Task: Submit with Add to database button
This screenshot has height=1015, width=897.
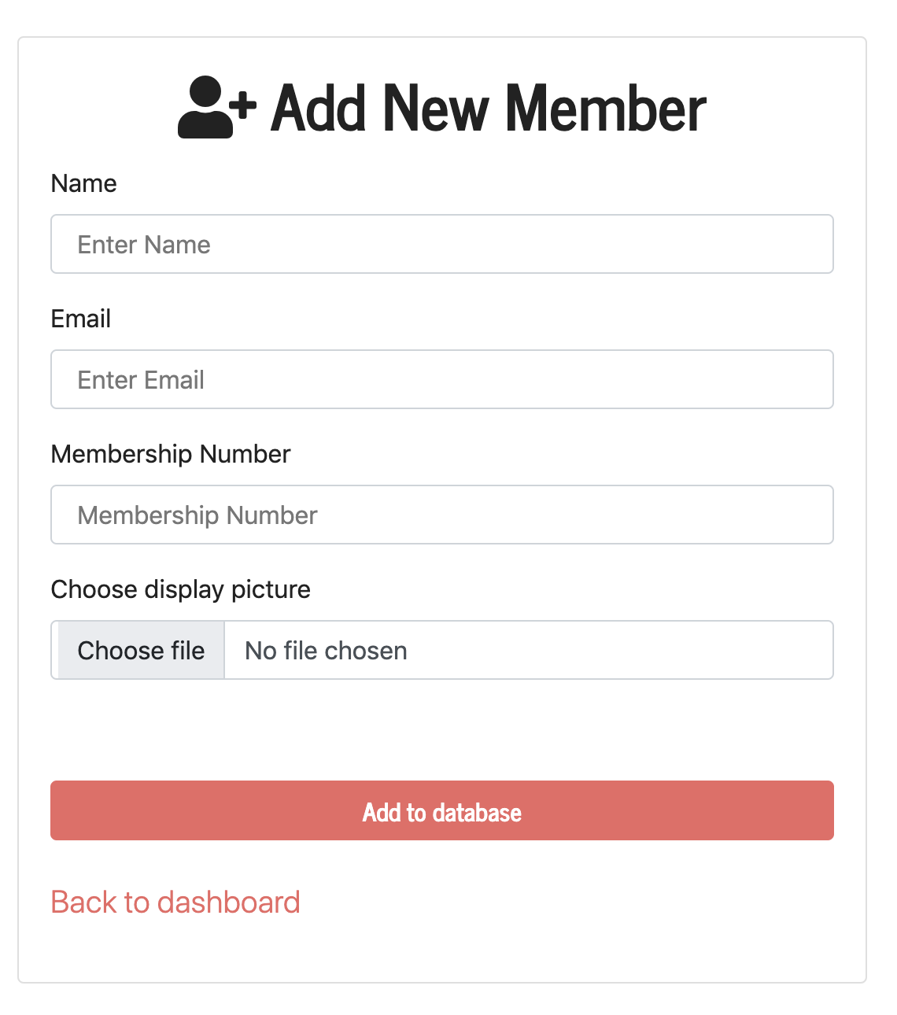Action: (x=442, y=810)
